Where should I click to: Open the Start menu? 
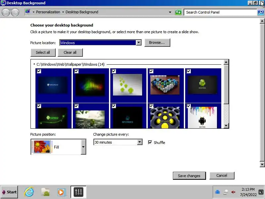click(x=9, y=192)
